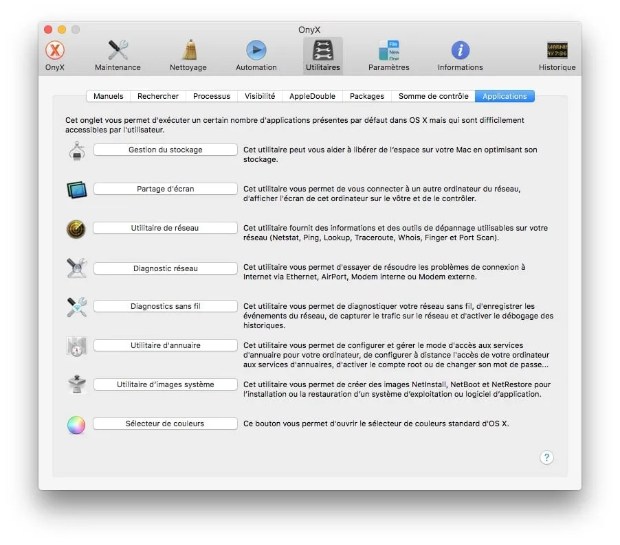
Task: Click the OnyX window title
Action: 309,30
